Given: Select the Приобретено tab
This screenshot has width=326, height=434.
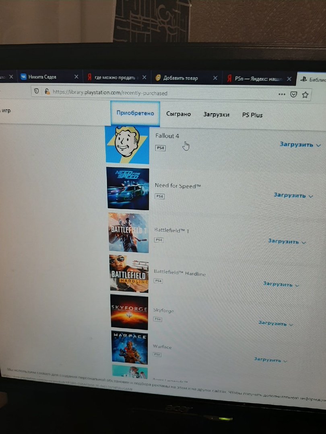Looking at the screenshot, I should coord(135,113).
